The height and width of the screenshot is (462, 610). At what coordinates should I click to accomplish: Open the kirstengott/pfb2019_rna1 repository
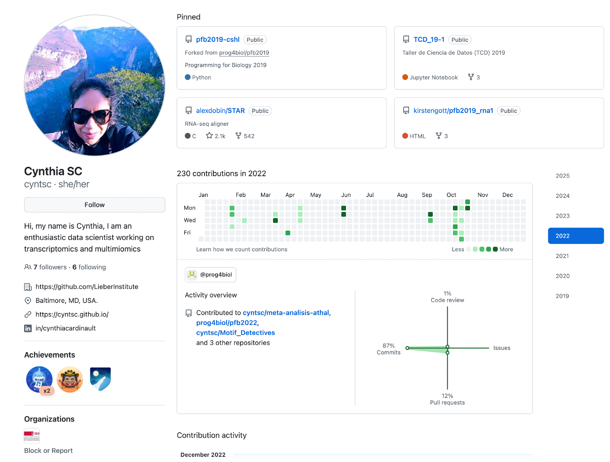(x=453, y=111)
